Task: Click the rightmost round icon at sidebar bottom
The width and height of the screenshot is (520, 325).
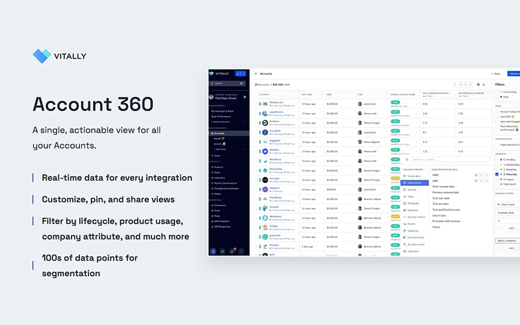Action: (x=241, y=252)
